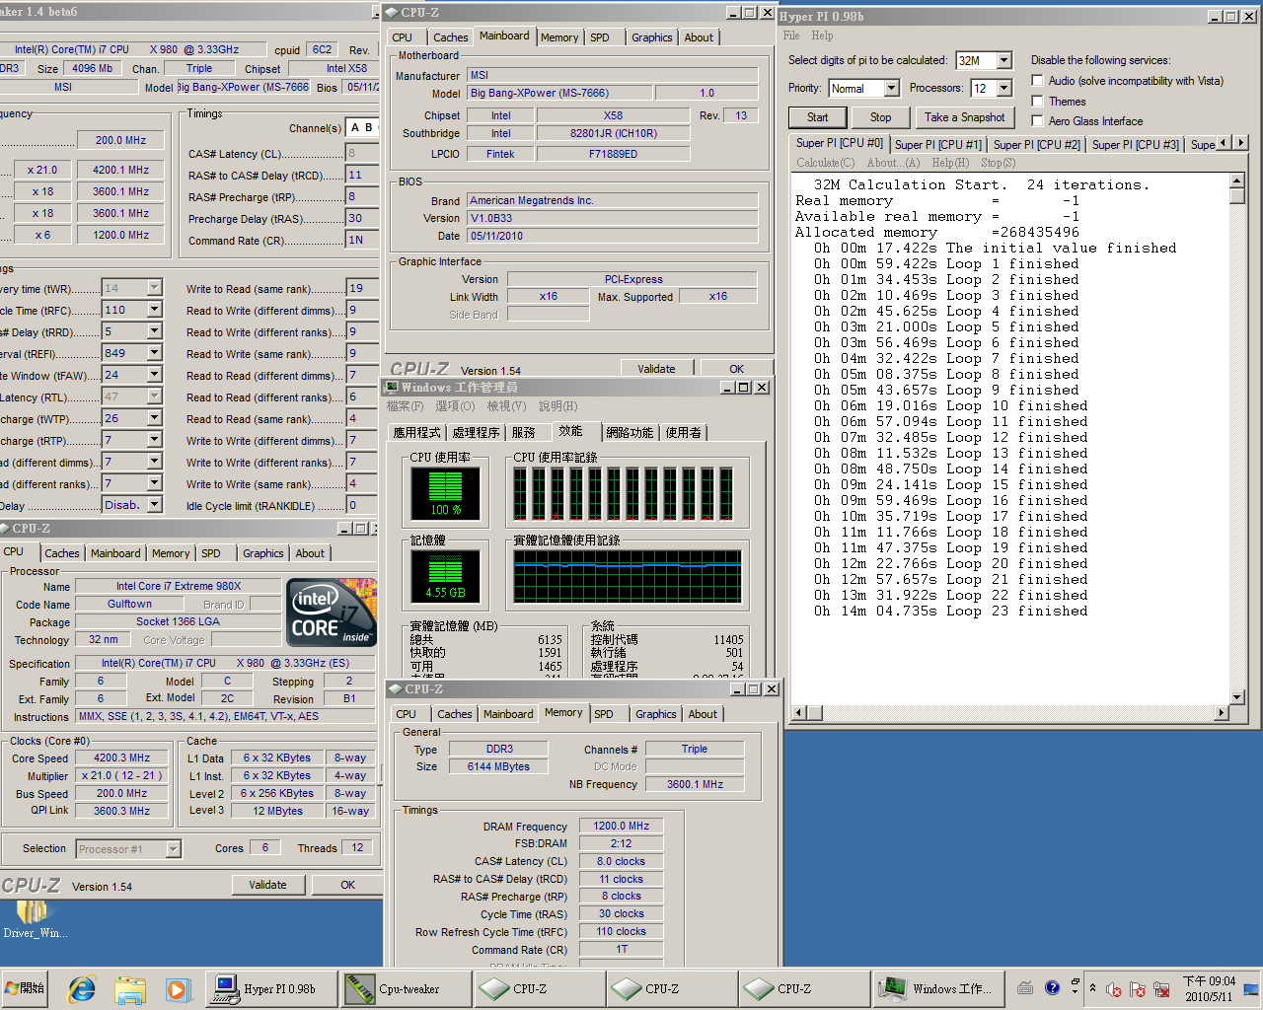
Task: Click Hyper PI log horizontal scroll right arrow
Action: 1222,712
